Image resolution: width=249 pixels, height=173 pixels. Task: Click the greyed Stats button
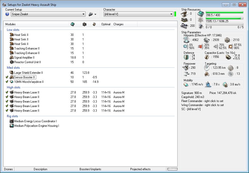(x=172, y=169)
